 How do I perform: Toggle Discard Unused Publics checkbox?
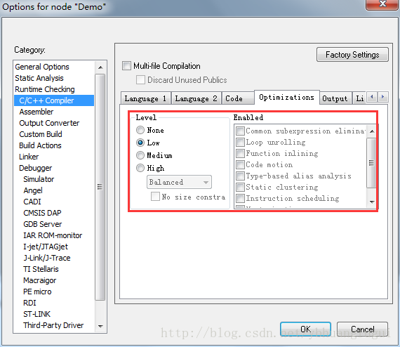click(x=140, y=80)
